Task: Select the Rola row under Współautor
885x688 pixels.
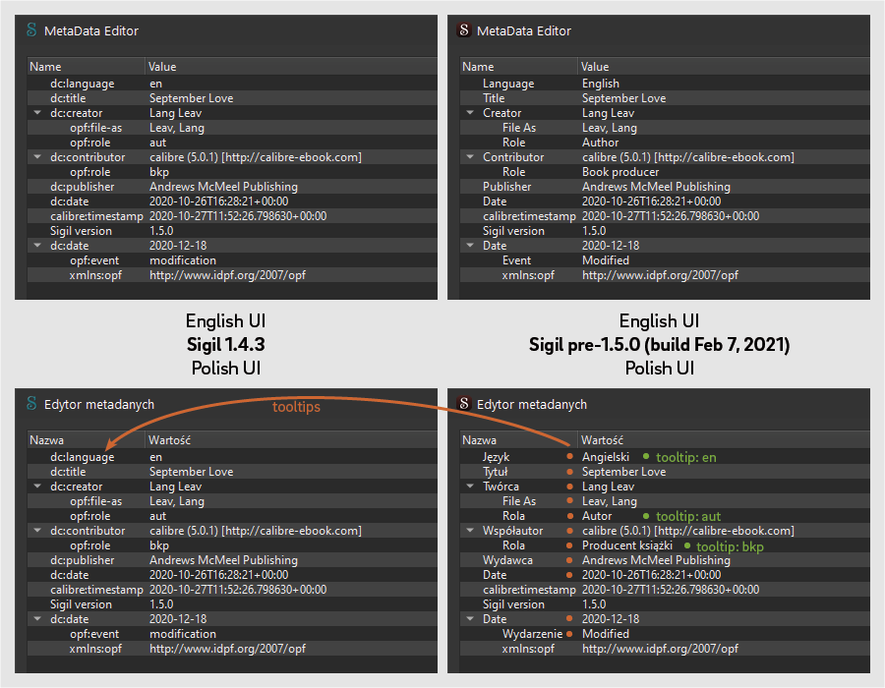Action: [x=665, y=545]
